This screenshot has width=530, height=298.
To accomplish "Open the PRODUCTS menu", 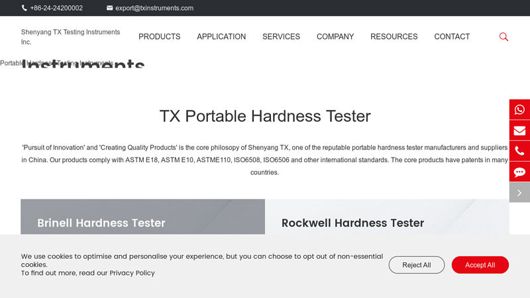I will [x=160, y=36].
